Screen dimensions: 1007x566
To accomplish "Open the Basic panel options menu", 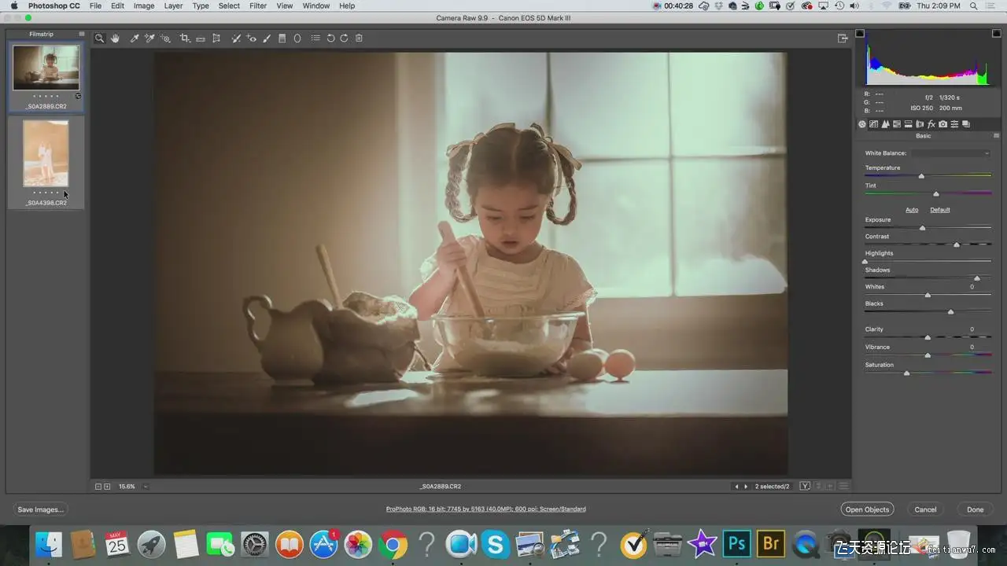I will pyautogui.click(x=994, y=136).
